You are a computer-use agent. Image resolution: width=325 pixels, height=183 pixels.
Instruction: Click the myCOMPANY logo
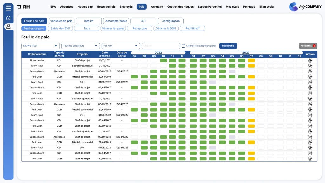[305, 7]
